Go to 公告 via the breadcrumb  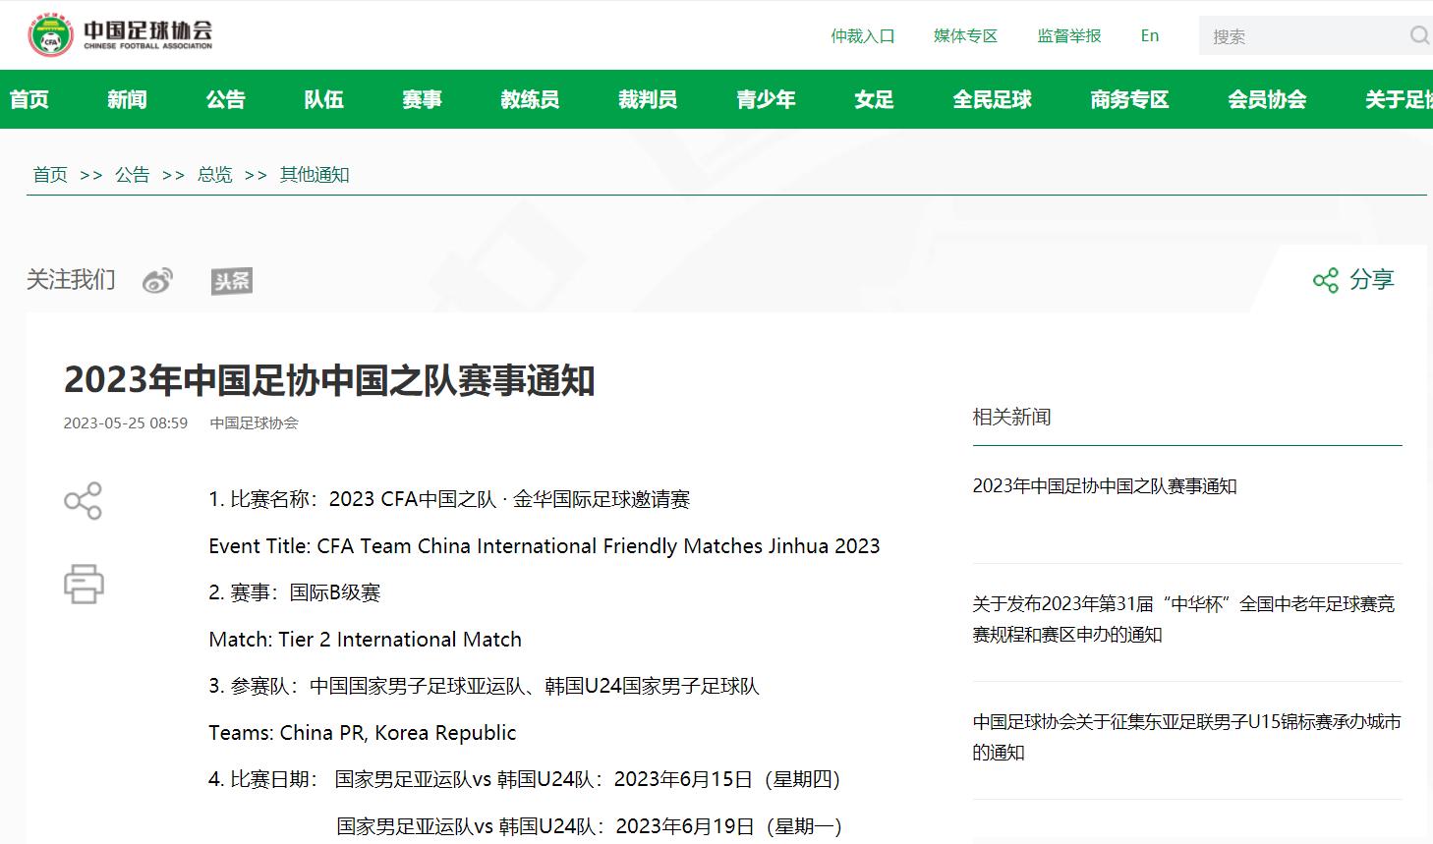tap(133, 174)
